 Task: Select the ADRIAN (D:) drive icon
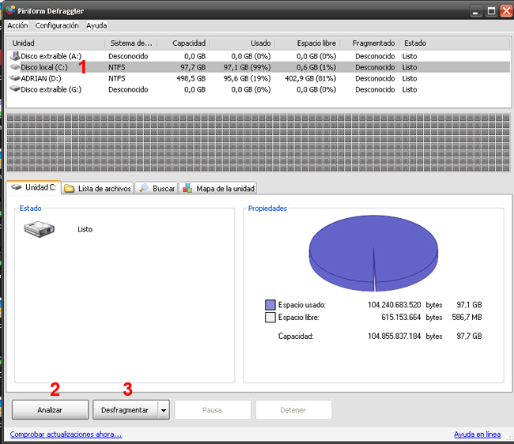tap(15, 78)
